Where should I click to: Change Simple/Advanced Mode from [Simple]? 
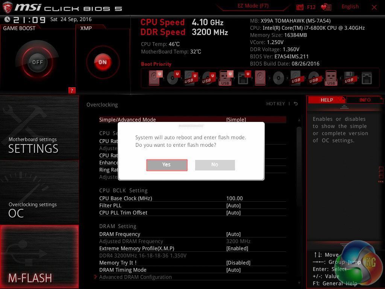192,119
